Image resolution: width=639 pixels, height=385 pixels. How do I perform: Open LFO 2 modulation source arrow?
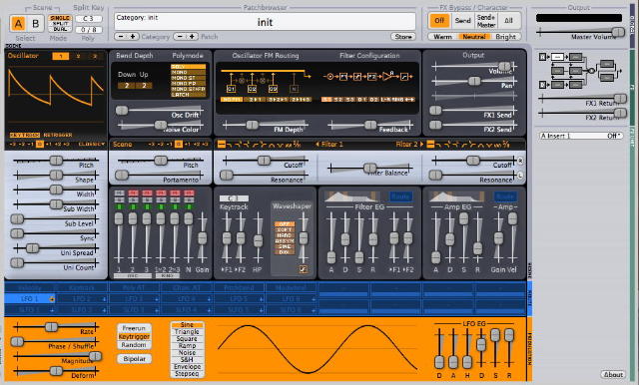pyautogui.click(x=104, y=299)
